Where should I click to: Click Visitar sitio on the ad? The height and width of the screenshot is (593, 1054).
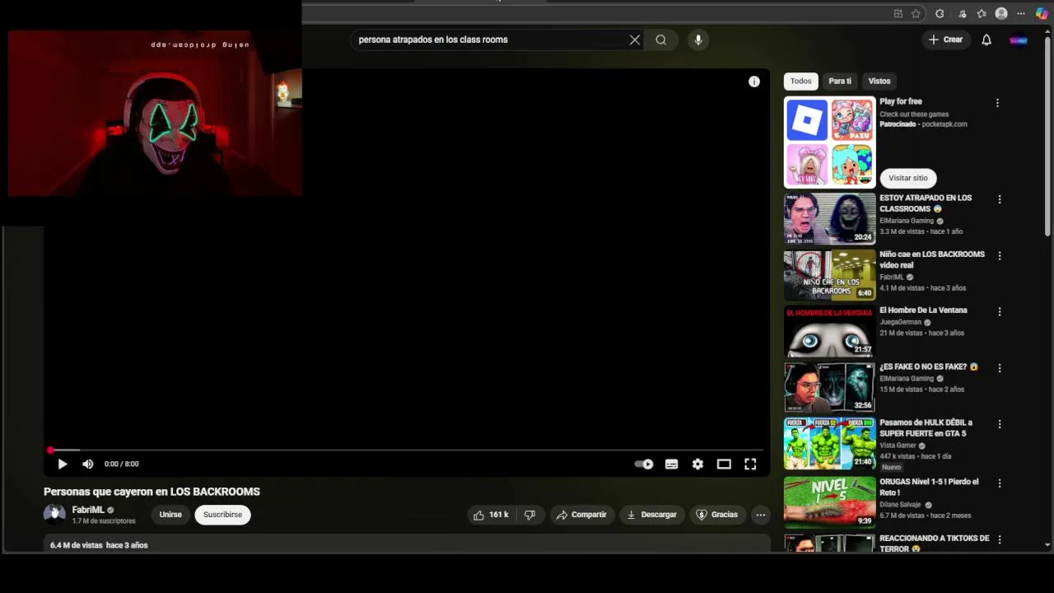pyautogui.click(x=908, y=178)
